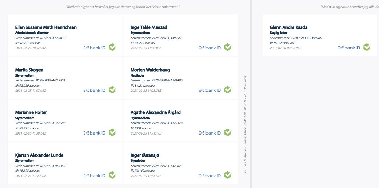The height and width of the screenshot is (188, 379).
Task: Select the name Ellen Susanne Math Henrichsen
Action: coord(46,27)
